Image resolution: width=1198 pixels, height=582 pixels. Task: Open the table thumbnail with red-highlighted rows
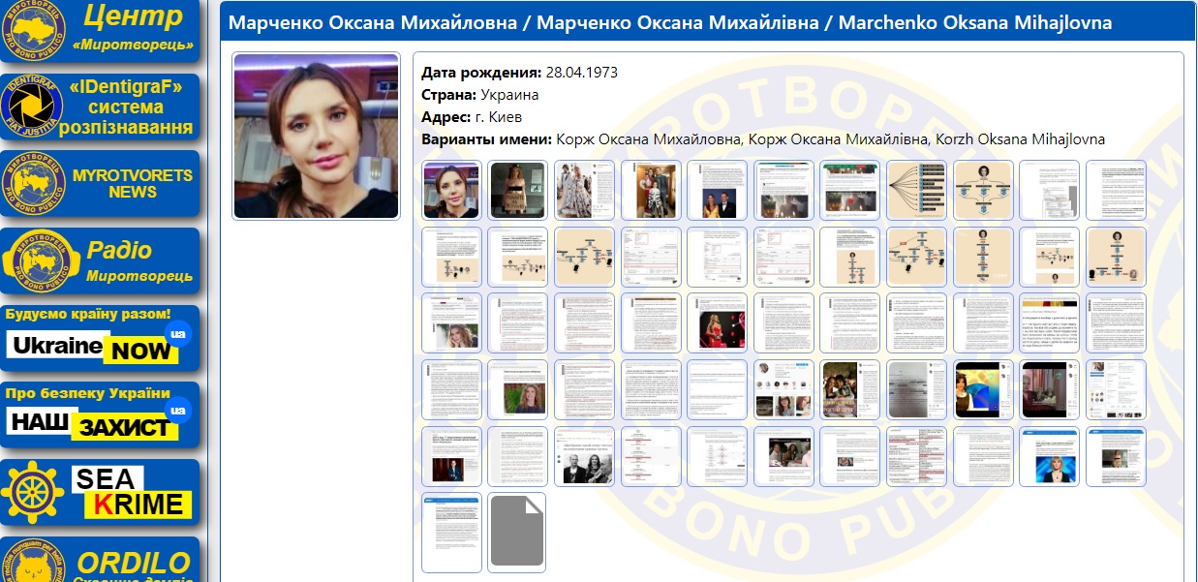coord(916,456)
